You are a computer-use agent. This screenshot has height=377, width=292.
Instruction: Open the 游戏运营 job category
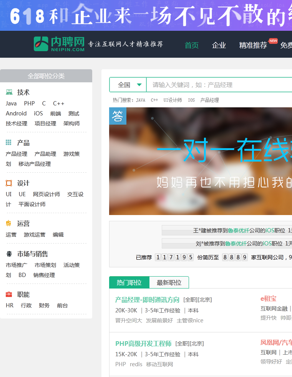tap(35, 235)
